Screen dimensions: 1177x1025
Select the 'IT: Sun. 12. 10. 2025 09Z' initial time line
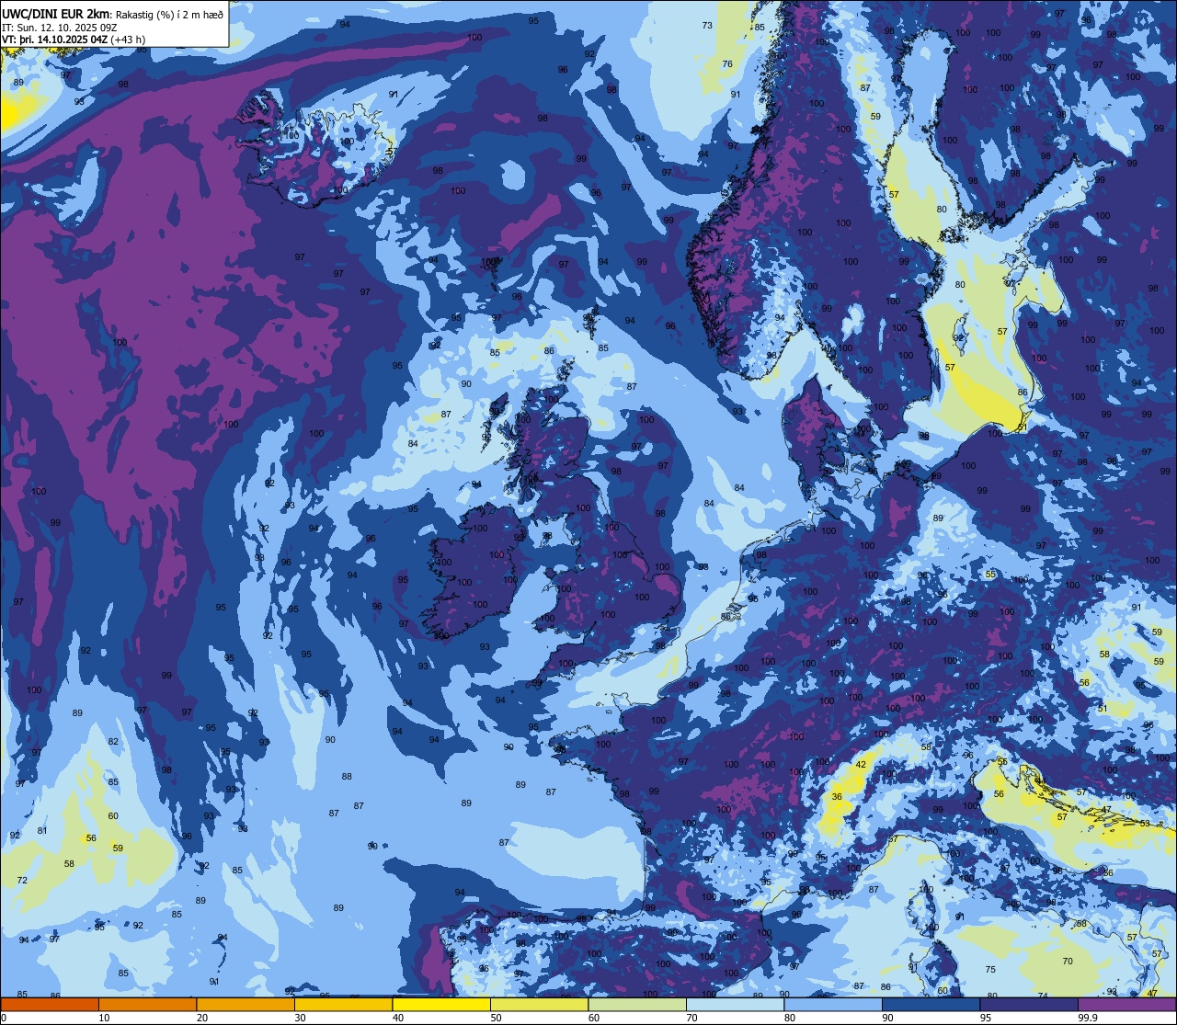click(61, 27)
